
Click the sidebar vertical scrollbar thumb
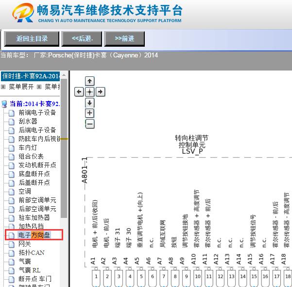64,148
